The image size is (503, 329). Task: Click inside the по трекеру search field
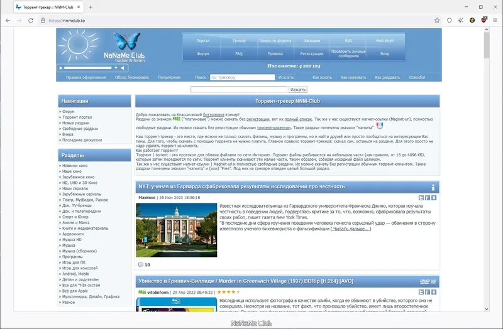243,77
